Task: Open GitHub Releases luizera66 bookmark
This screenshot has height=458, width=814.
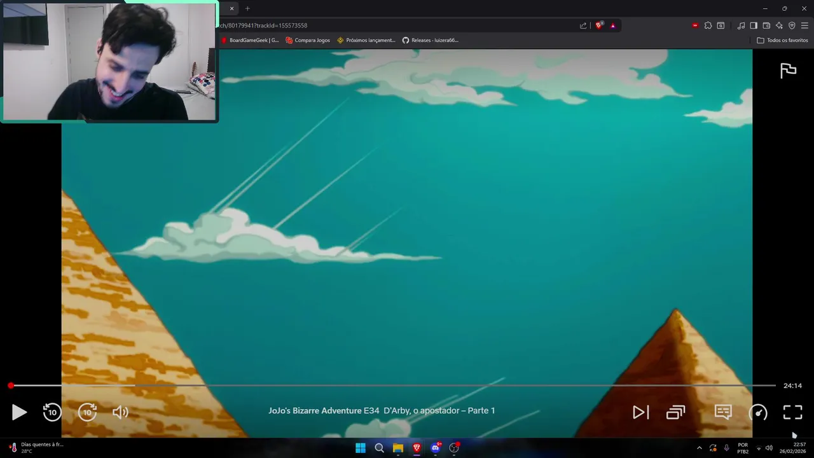Action: pyautogui.click(x=431, y=40)
